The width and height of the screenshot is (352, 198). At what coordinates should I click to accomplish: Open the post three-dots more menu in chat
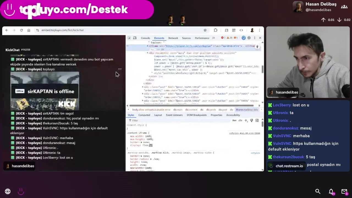[120, 69]
